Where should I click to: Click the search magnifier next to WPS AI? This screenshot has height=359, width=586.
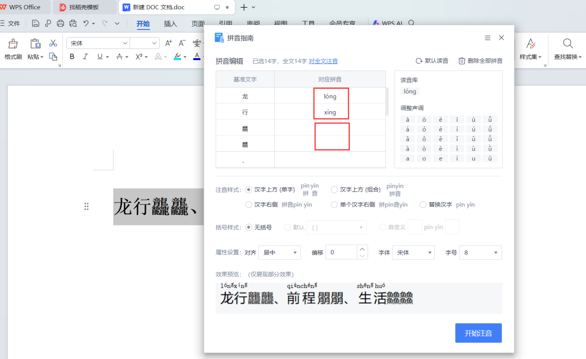coord(411,23)
